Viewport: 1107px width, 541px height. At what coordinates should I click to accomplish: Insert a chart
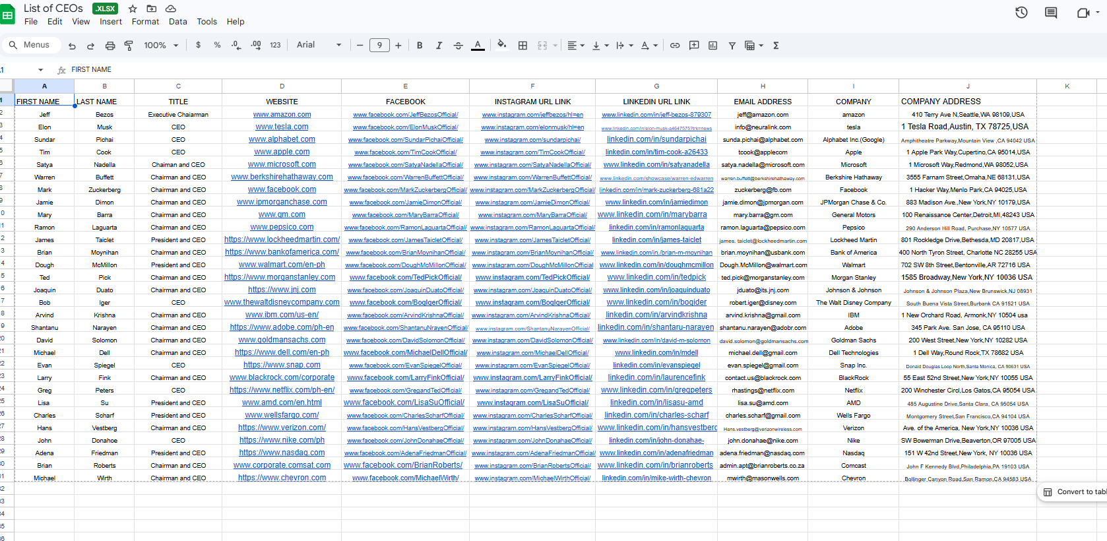coord(712,46)
